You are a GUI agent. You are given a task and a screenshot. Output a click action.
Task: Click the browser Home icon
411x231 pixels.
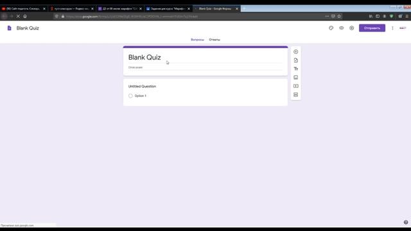[25, 16]
